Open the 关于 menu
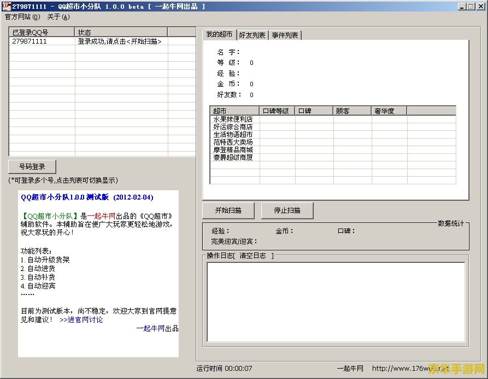 58,17
